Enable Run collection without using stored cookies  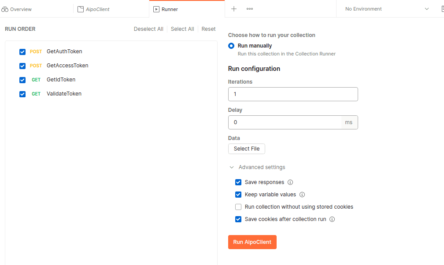pos(238,207)
